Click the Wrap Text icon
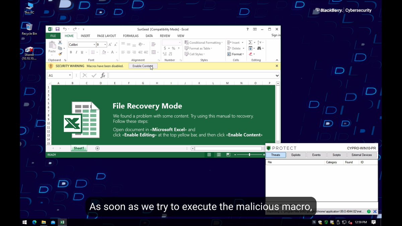This screenshot has width=402, height=226. click(x=154, y=44)
